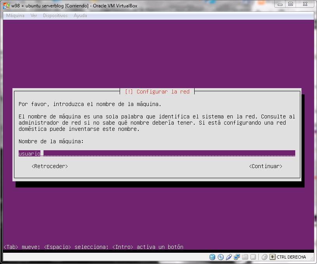The height and width of the screenshot is (264, 317).
Task: Open the Dispositivos menu
Action: (x=55, y=16)
